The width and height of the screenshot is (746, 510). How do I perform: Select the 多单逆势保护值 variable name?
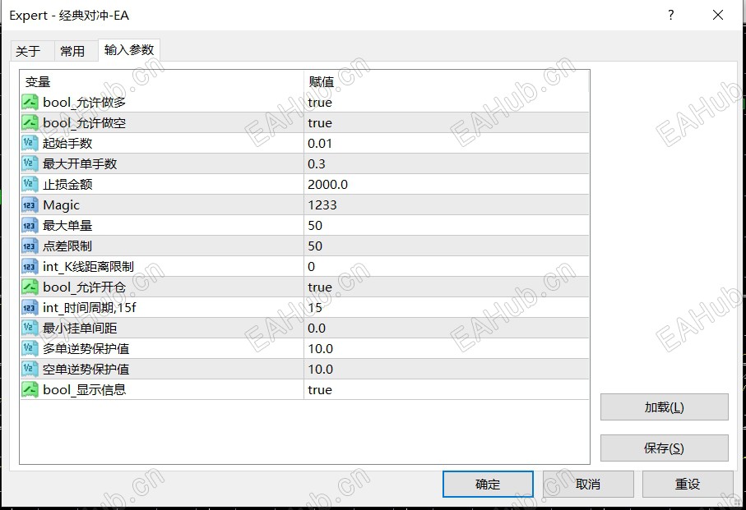coord(86,348)
